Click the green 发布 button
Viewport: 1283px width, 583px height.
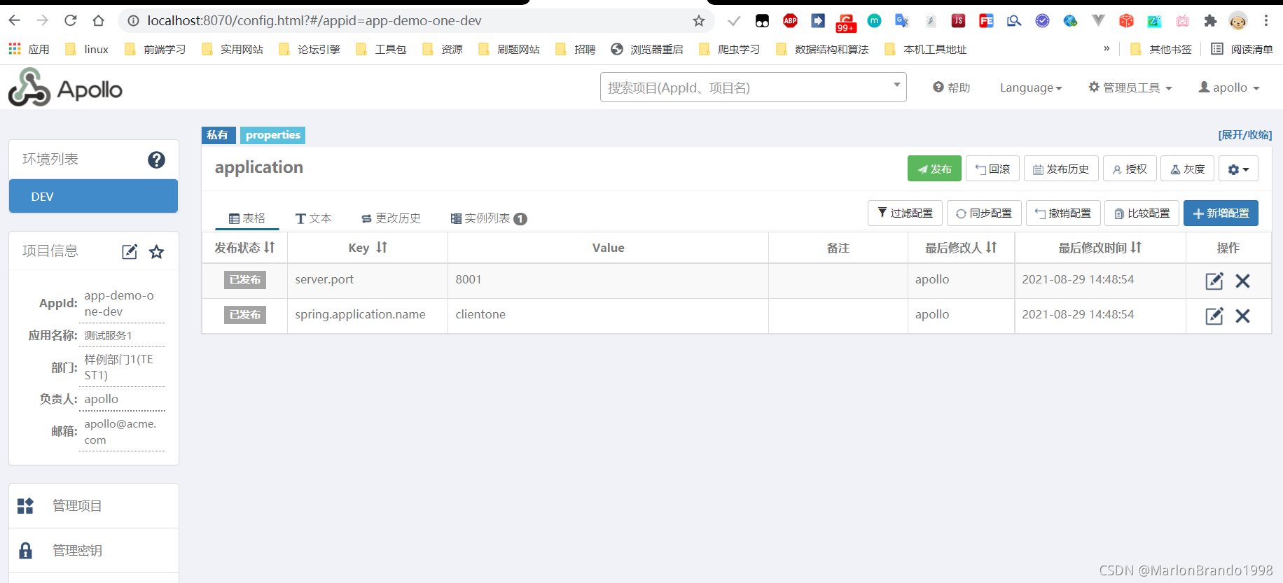[934, 169]
